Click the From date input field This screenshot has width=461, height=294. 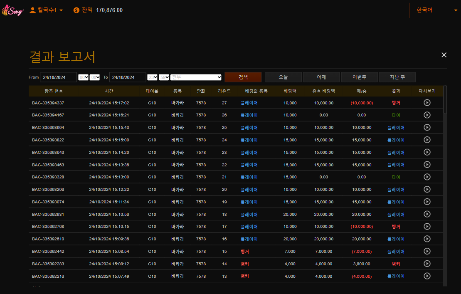click(58, 77)
